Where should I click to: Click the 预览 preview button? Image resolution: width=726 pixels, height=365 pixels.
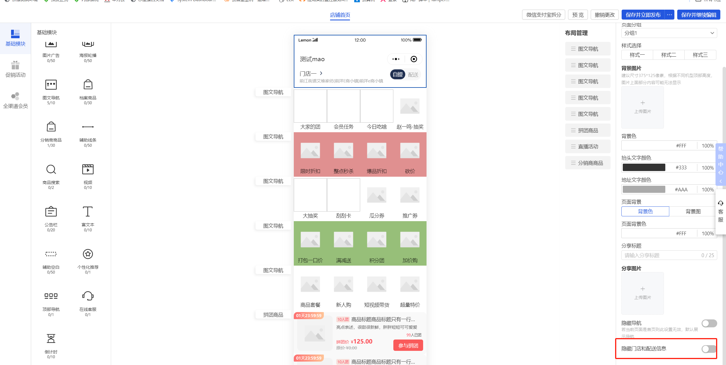click(x=578, y=15)
